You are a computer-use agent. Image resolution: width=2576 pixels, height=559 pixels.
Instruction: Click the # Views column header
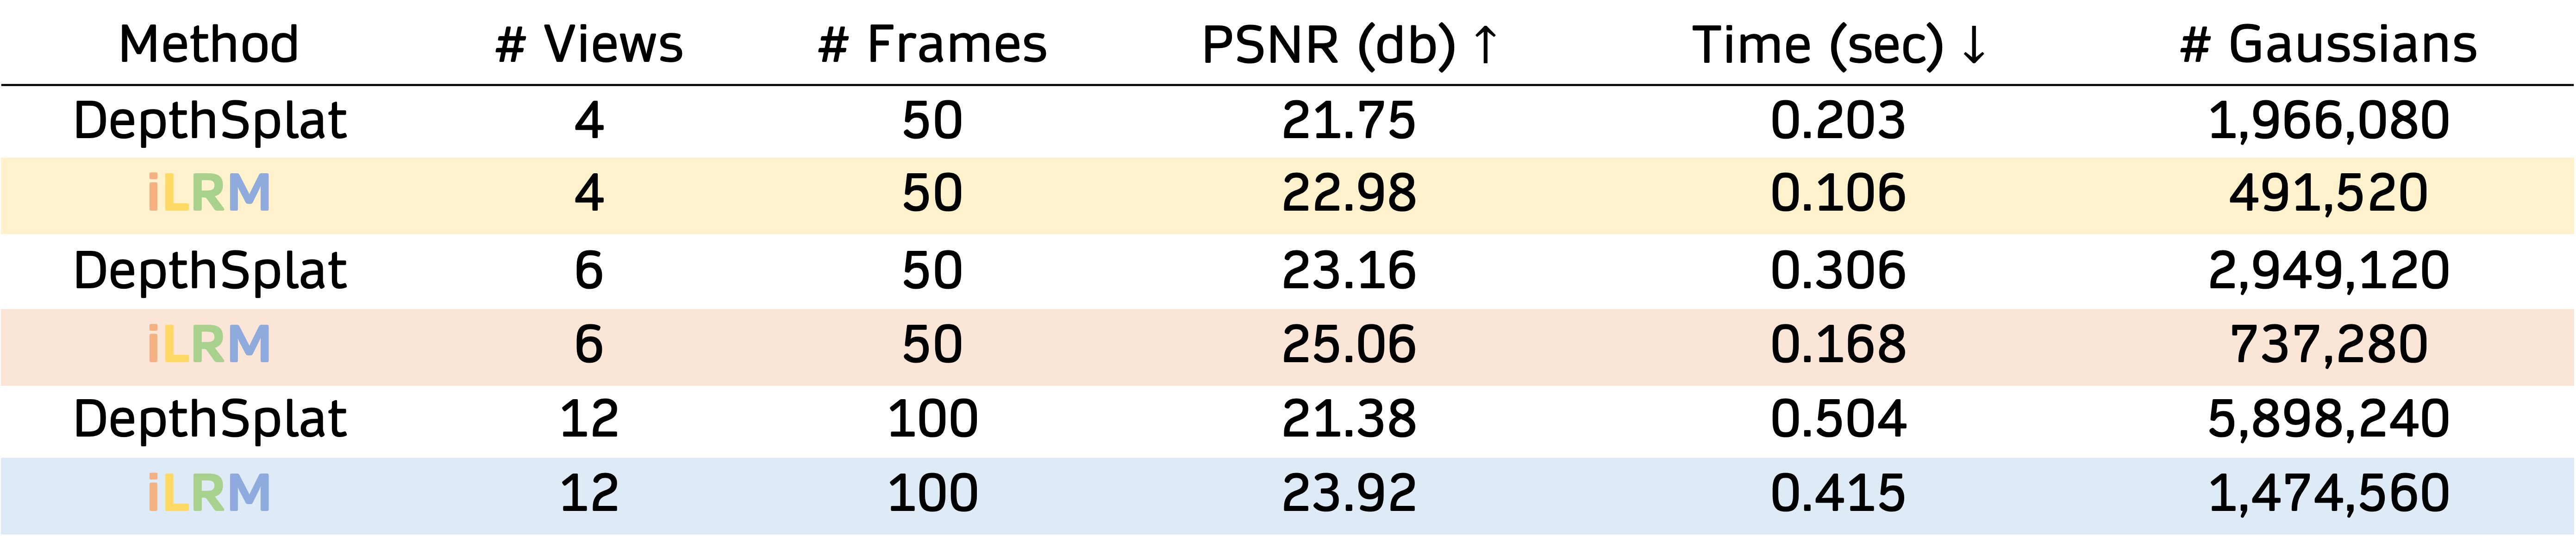click(x=589, y=45)
